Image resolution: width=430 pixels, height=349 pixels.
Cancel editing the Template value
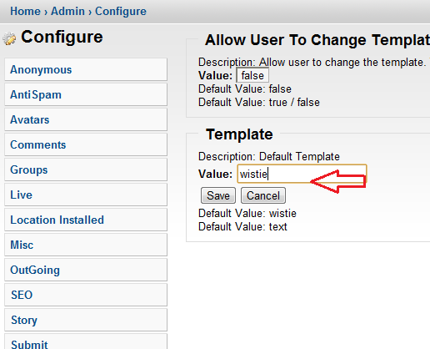coord(263,195)
